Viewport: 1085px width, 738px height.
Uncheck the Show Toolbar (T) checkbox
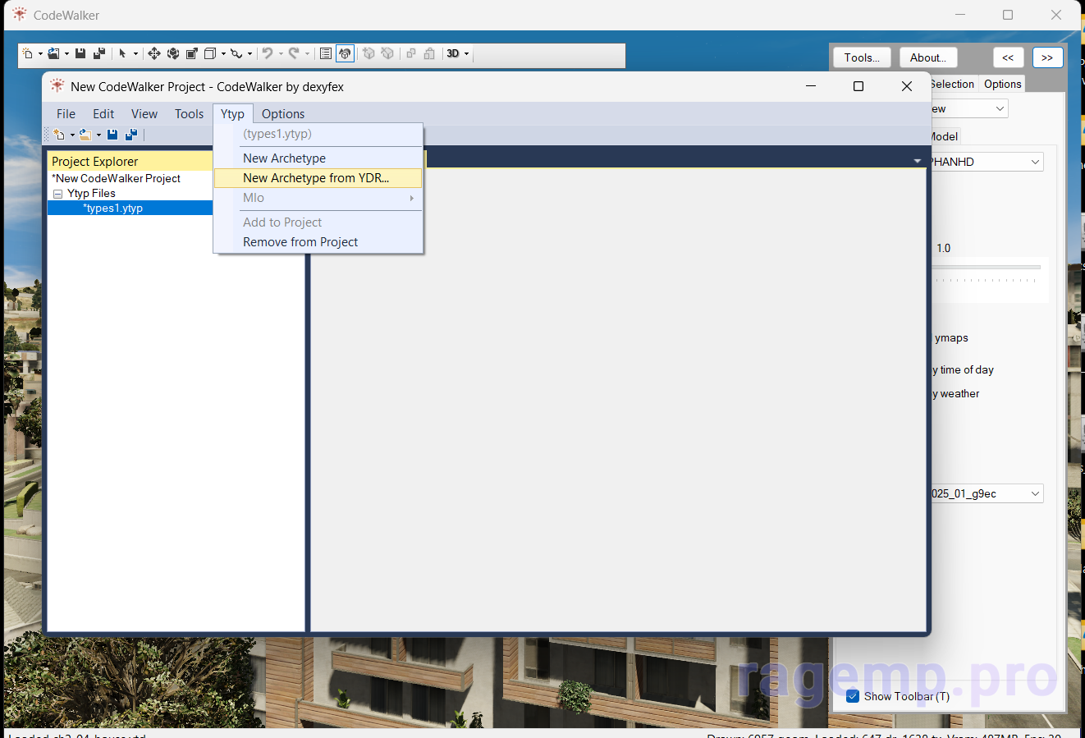pyautogui.click(x=853, y=696)
